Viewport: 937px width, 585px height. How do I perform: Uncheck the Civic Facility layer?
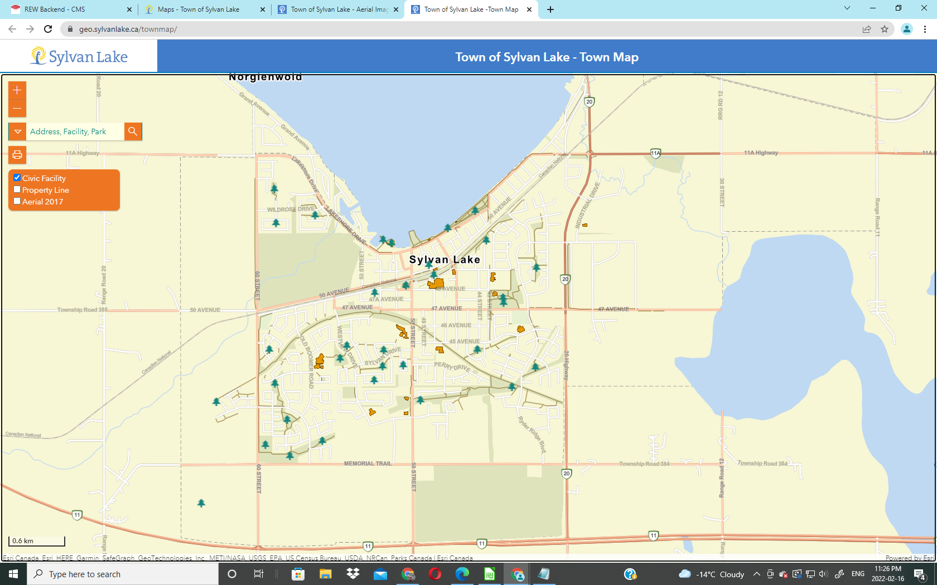point(17,178)
